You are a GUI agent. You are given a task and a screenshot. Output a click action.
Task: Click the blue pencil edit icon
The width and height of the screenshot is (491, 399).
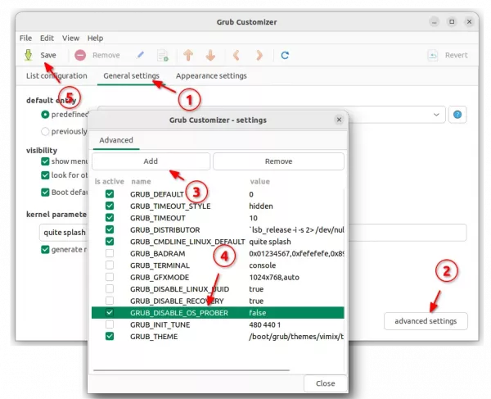coord(140,55)
